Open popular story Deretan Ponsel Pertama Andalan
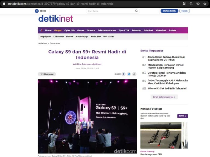210x157 pixels. point(167,74)
